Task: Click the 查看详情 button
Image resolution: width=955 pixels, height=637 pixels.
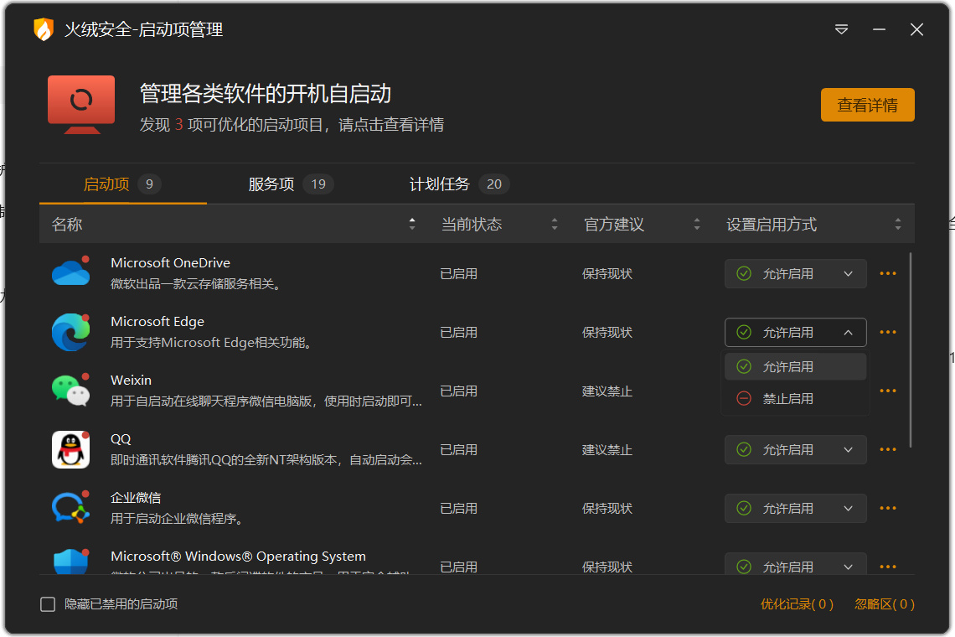Action: [x=867, y=105]
